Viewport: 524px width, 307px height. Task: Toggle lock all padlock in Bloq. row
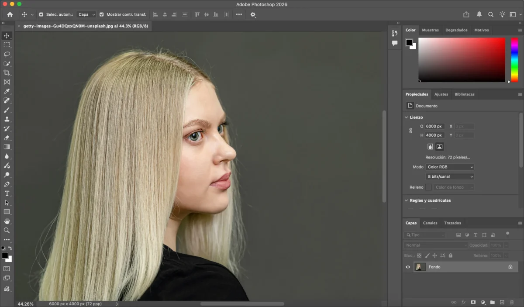point(451,255)
